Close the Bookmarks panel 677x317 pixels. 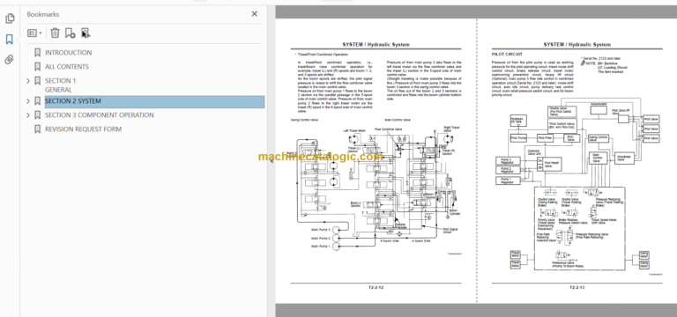click(254, 14)
